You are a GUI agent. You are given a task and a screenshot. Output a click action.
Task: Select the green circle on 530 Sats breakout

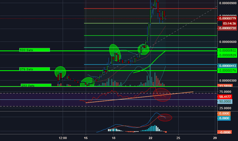(144, 49)
